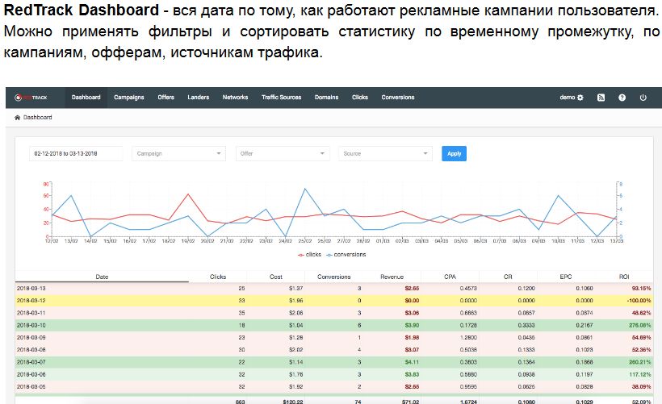Navigate to Traffic Sources
The height and width of the screenshot is (404, 662).
click(x=281, y=98)
